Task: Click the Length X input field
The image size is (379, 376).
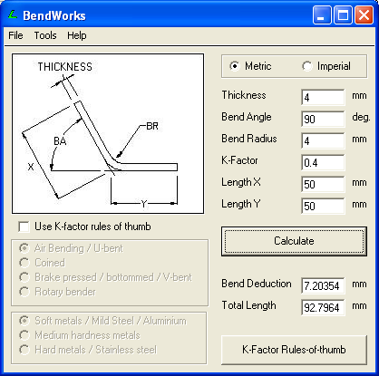Action: point(323,184)
